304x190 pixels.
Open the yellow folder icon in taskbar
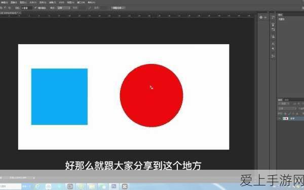click(92, 186)
